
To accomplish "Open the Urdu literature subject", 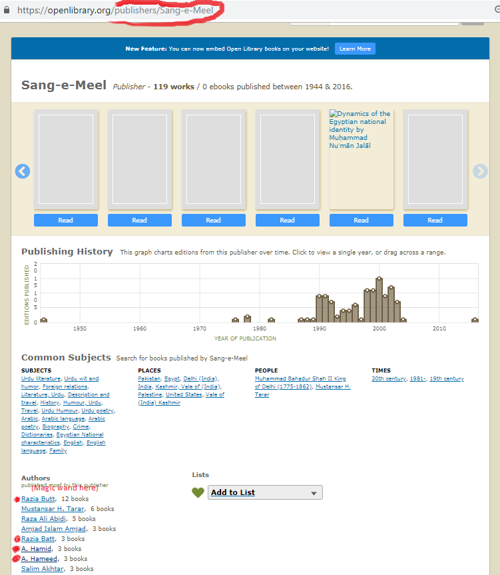I will (x=41, y=378).
